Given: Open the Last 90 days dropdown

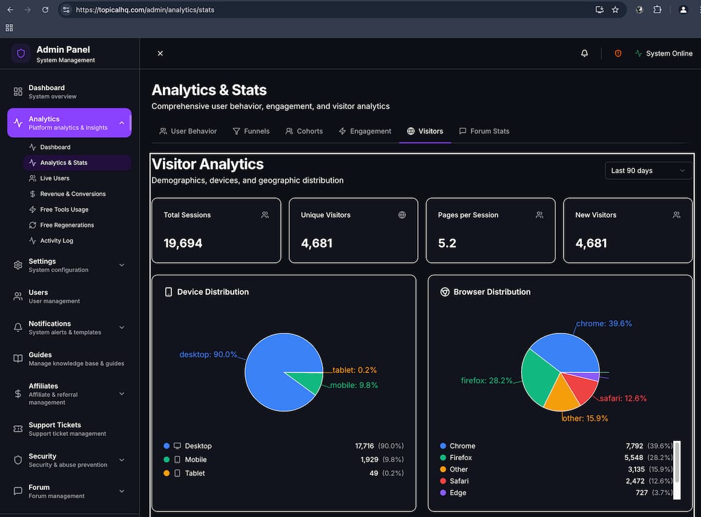Looking at the screenshot, I should tap(648, 170).
